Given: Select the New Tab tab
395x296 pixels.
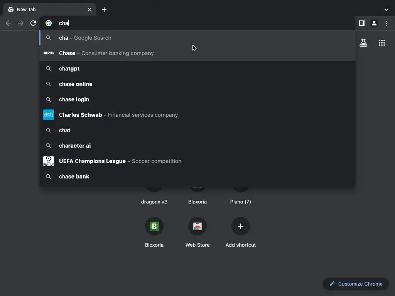Looking at the screenshot, I should click(x=49, y=10).
